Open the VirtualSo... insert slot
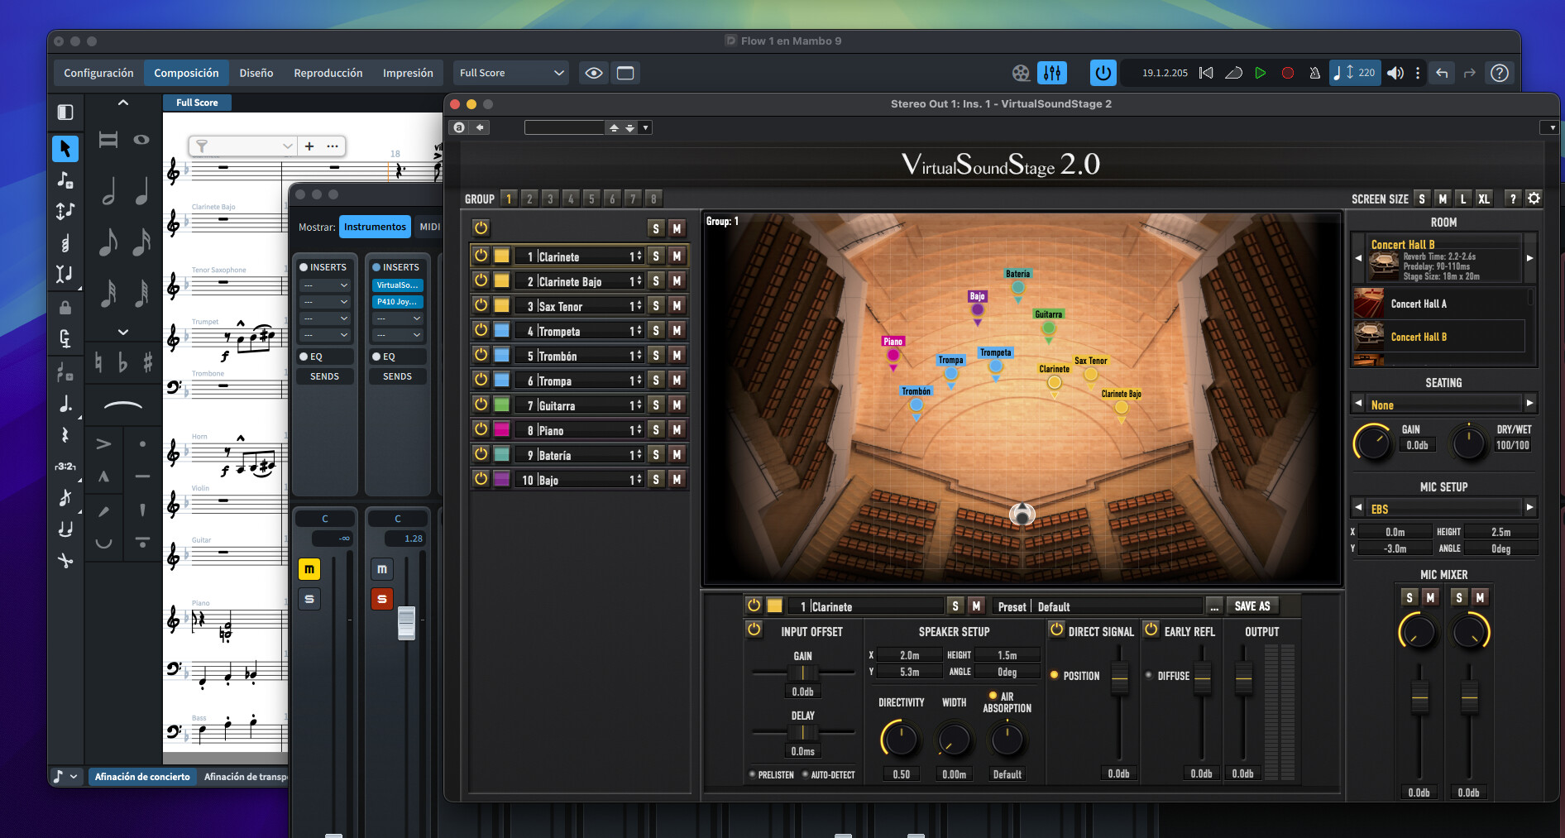Screen dimensions: 1565x838 tap(398, 285)
